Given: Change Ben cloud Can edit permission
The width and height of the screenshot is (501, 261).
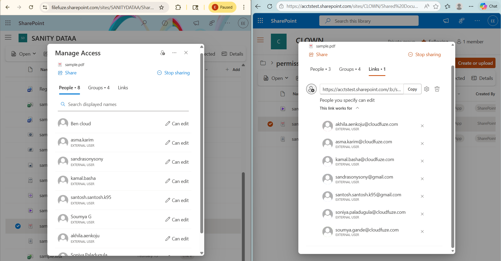Looking at the screenshot, I should [177, 123].
